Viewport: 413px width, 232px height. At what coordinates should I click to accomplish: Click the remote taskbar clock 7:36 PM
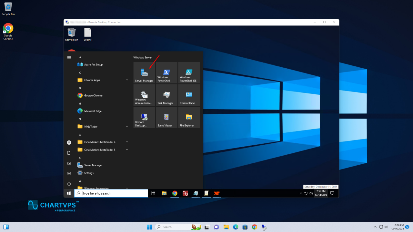321,193
